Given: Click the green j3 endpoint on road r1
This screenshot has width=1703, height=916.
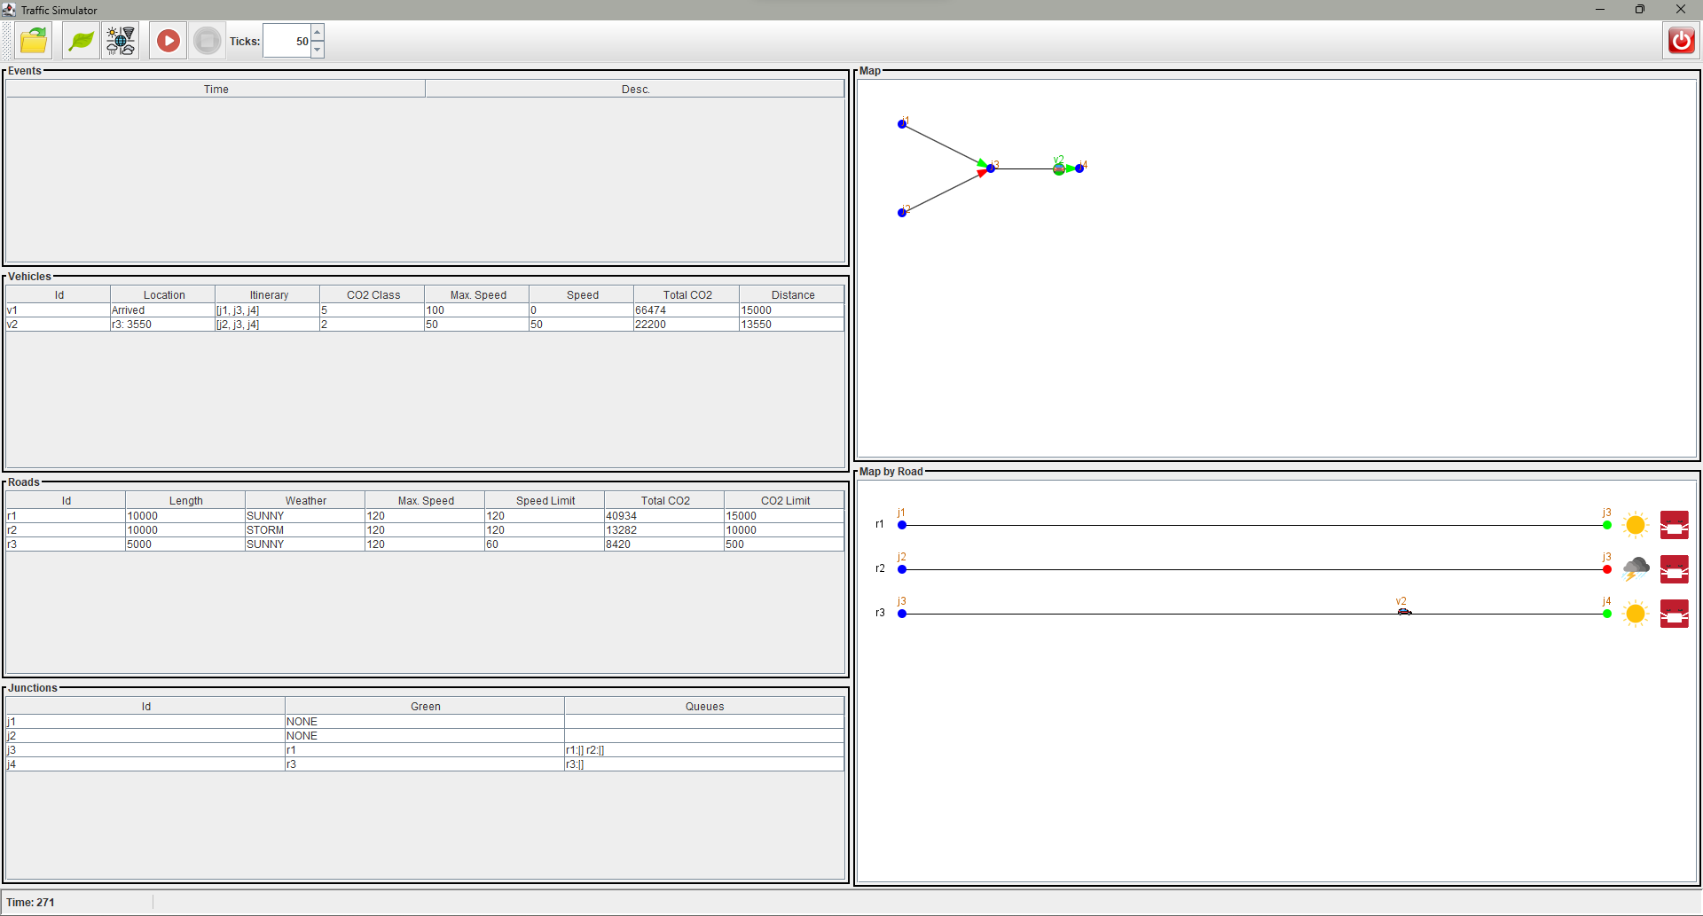Looking at the screenshot, I should [x=1607, y=525].
